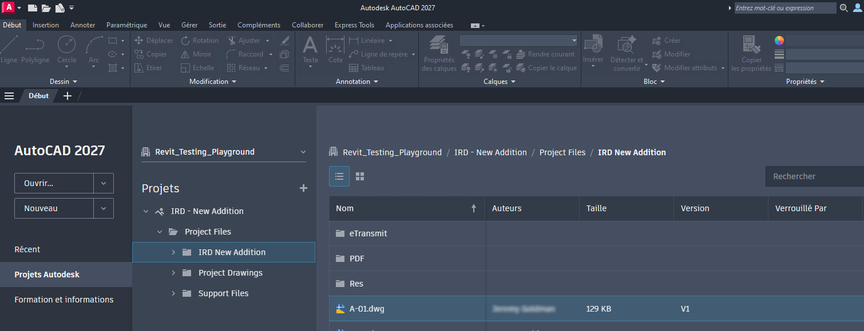Open the Annoter ribbon tab
Image resolution: width=864 pixels, height=331 pixels.
83,25
